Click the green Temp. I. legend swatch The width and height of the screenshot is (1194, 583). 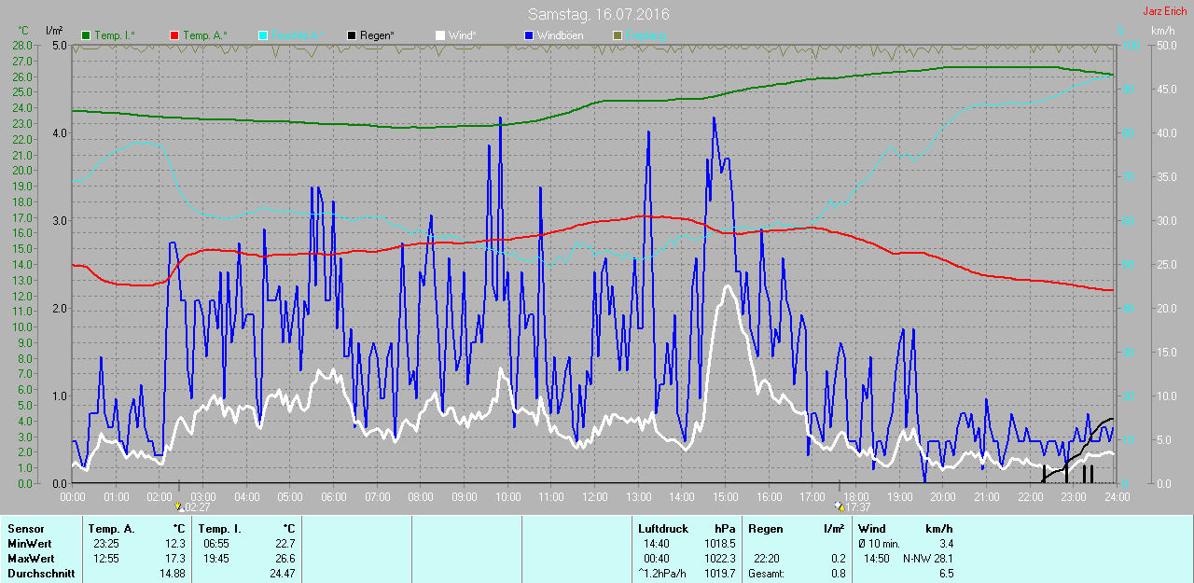(x=87, y=35)
